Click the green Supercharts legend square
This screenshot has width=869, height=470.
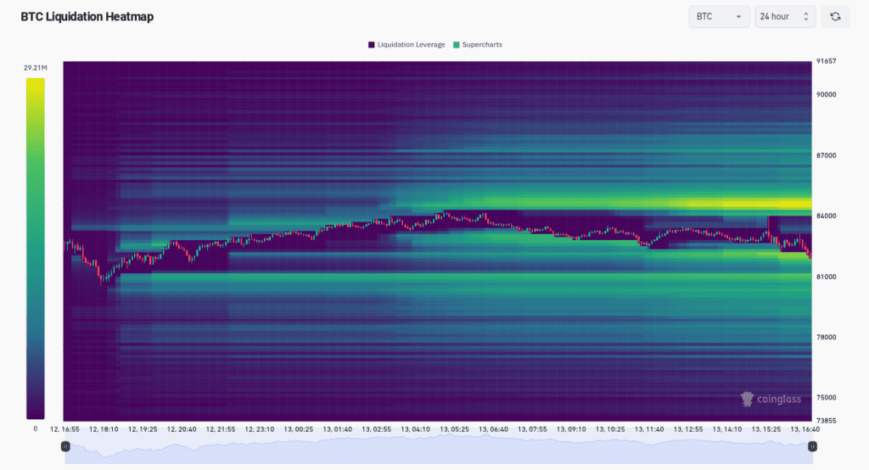click(x=457, y=44)
